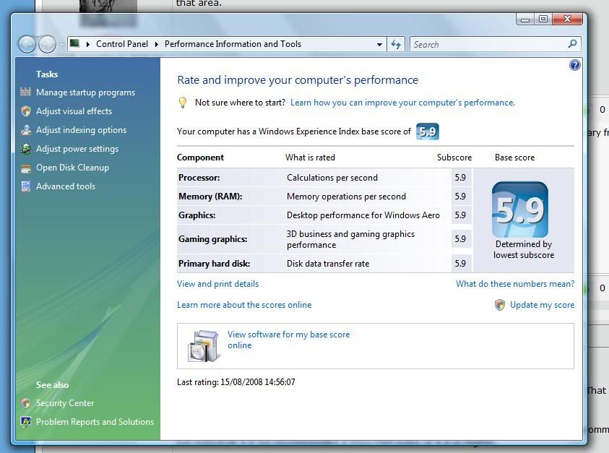This screenshot has width=609, height=453.
Task: Click Desktop performance for Windows Aero text
Action: pyautogui.click(x=363, y=215)
